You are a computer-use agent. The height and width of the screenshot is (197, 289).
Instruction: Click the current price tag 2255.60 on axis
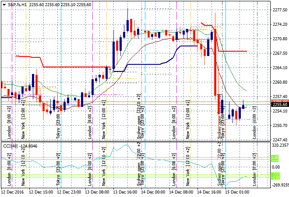click(279, 104)
